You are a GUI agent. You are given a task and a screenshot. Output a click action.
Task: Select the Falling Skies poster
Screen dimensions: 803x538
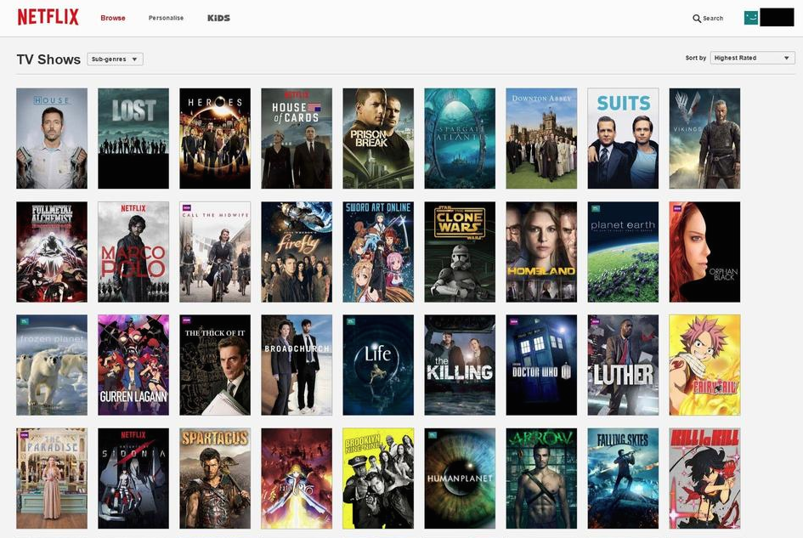pos(623,479)
